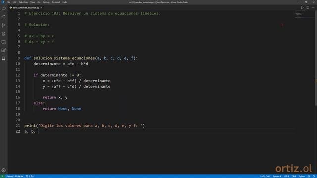This screenshot has height=178, width=317.
Task: Open the Test flask view
Action: [3, 58]
